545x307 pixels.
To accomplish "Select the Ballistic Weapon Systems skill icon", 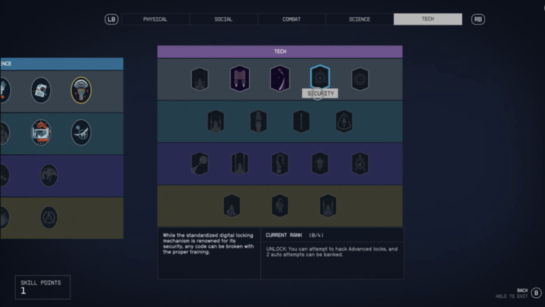I will pyautogui.click(x=199, y=79).
